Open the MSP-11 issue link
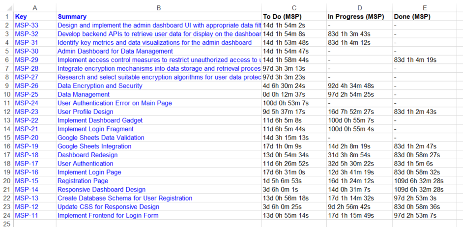This screenshot has height=227, width=463. [27, 216]
